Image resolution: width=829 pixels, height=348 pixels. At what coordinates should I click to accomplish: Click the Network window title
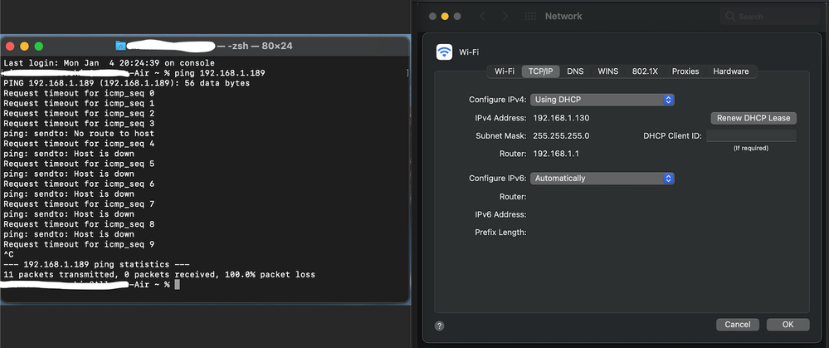563,17
